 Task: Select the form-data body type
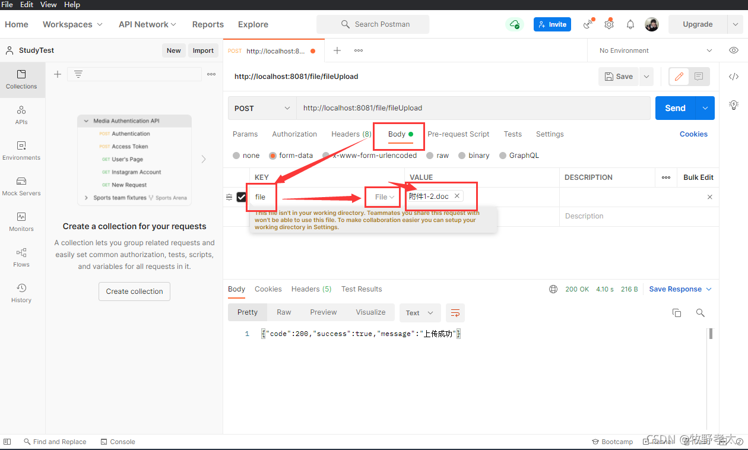[x=291, y=156]
